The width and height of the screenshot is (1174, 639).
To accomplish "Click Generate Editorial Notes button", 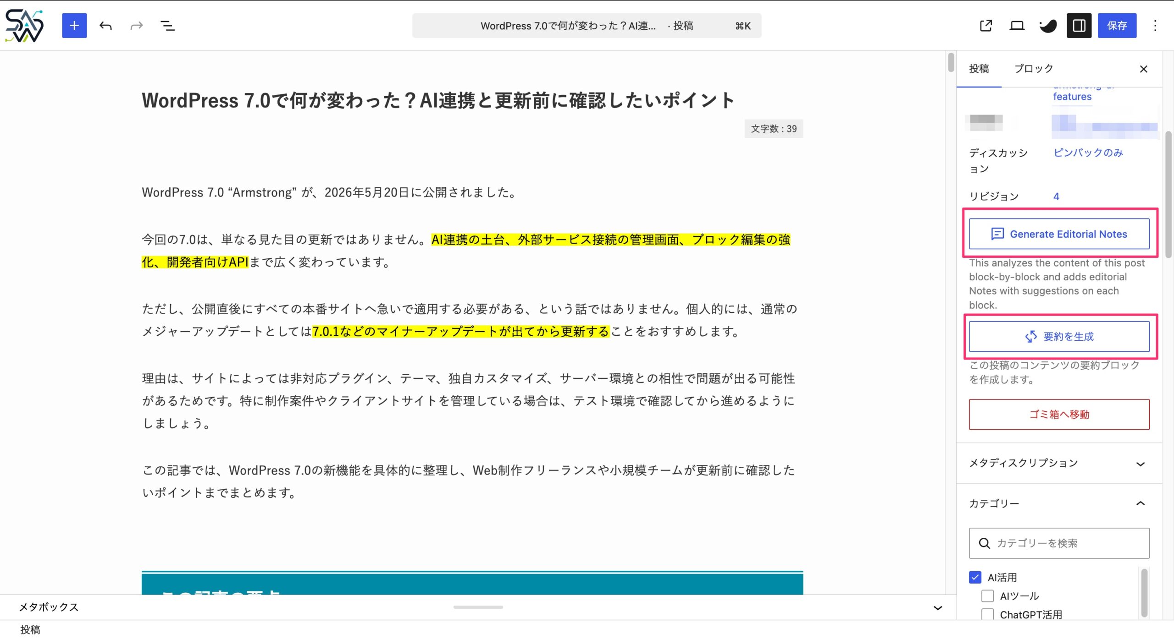I will tap(1059, 234).
